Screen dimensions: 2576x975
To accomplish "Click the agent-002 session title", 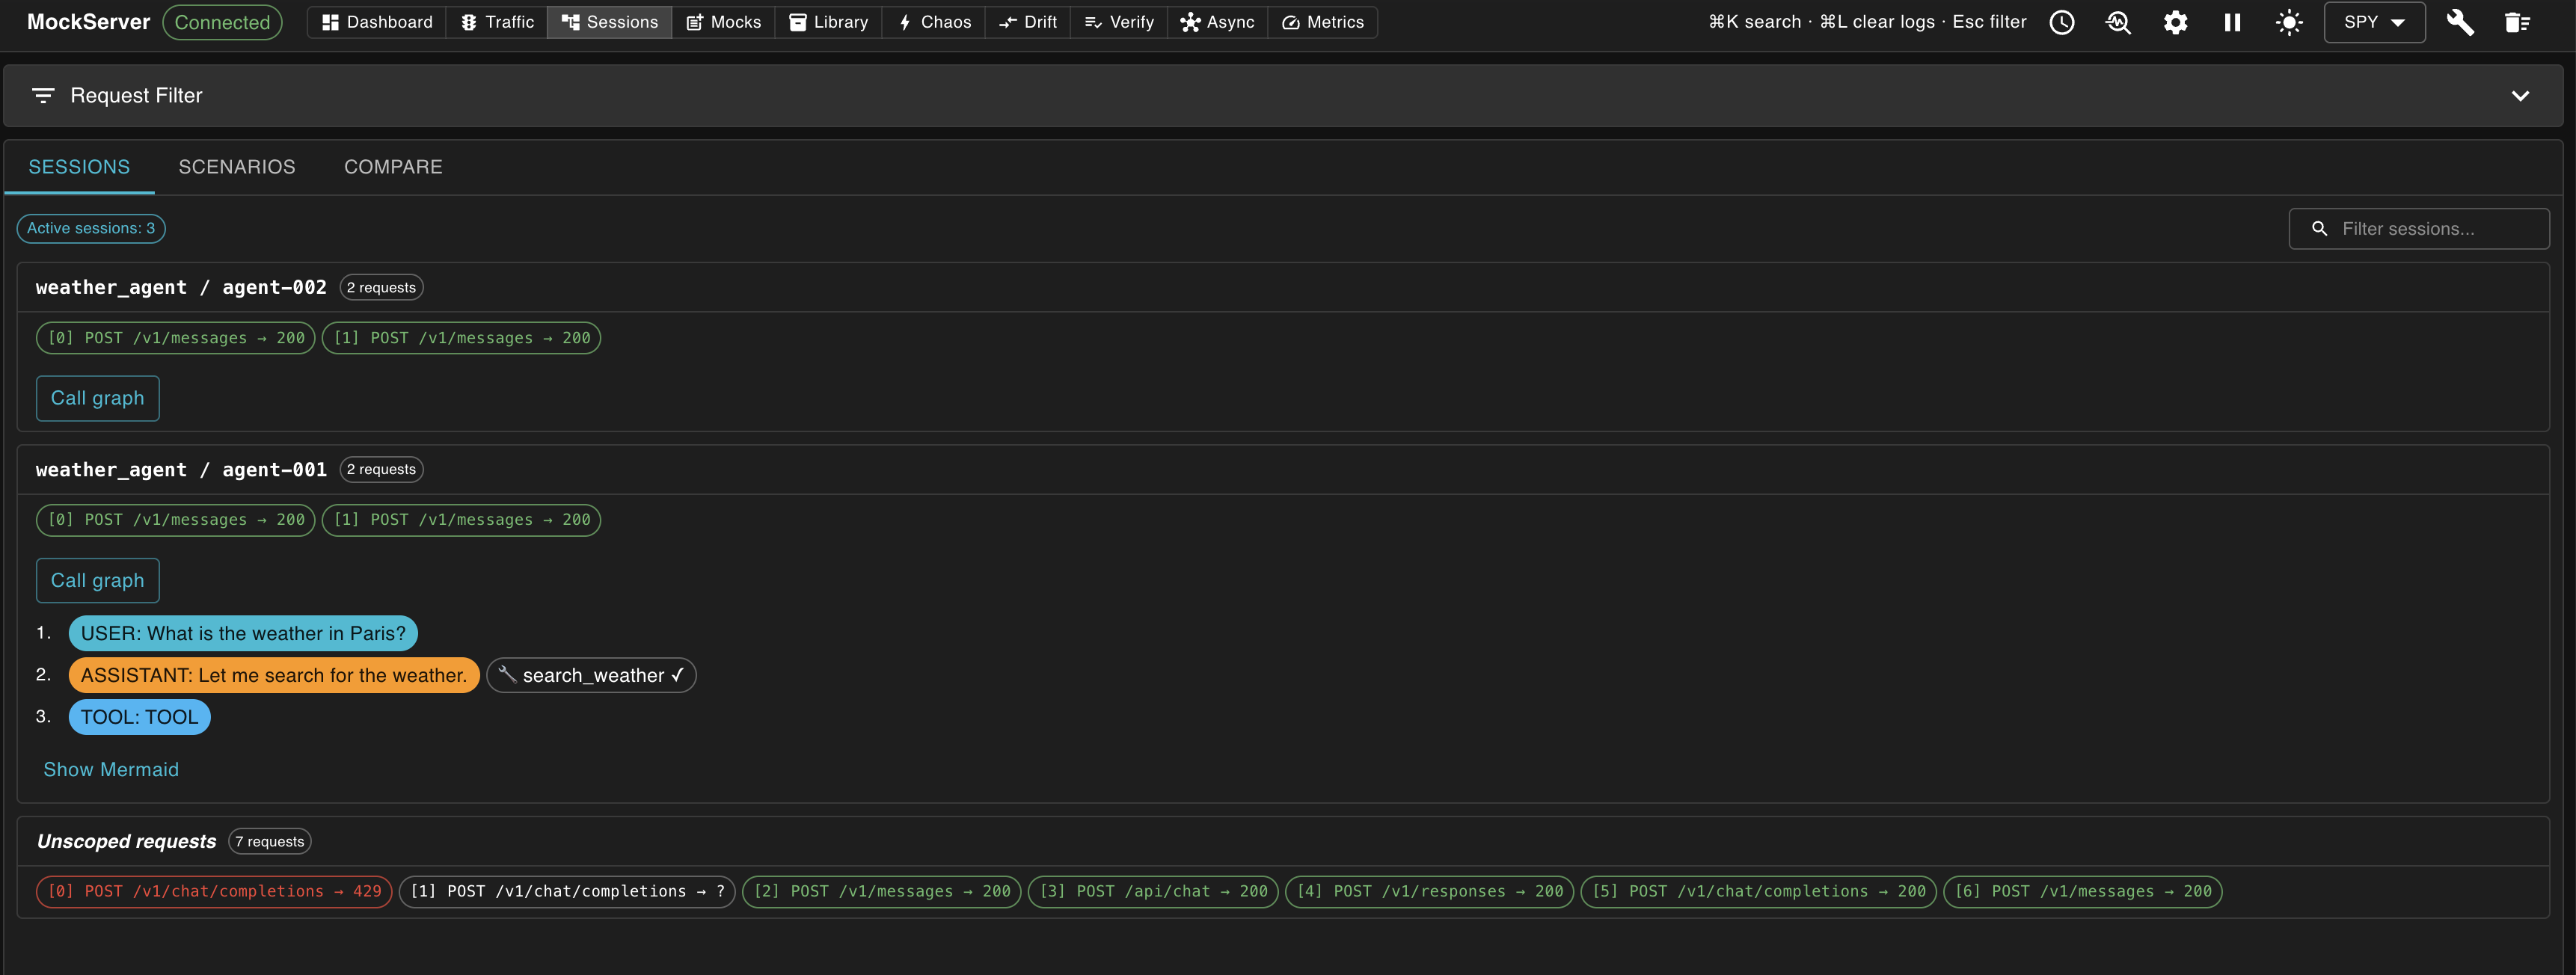I will [x=181, y=287].
